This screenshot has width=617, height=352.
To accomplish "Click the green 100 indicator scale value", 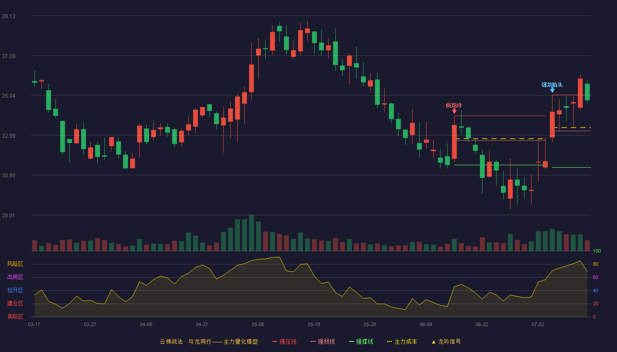I will [597, 251].
